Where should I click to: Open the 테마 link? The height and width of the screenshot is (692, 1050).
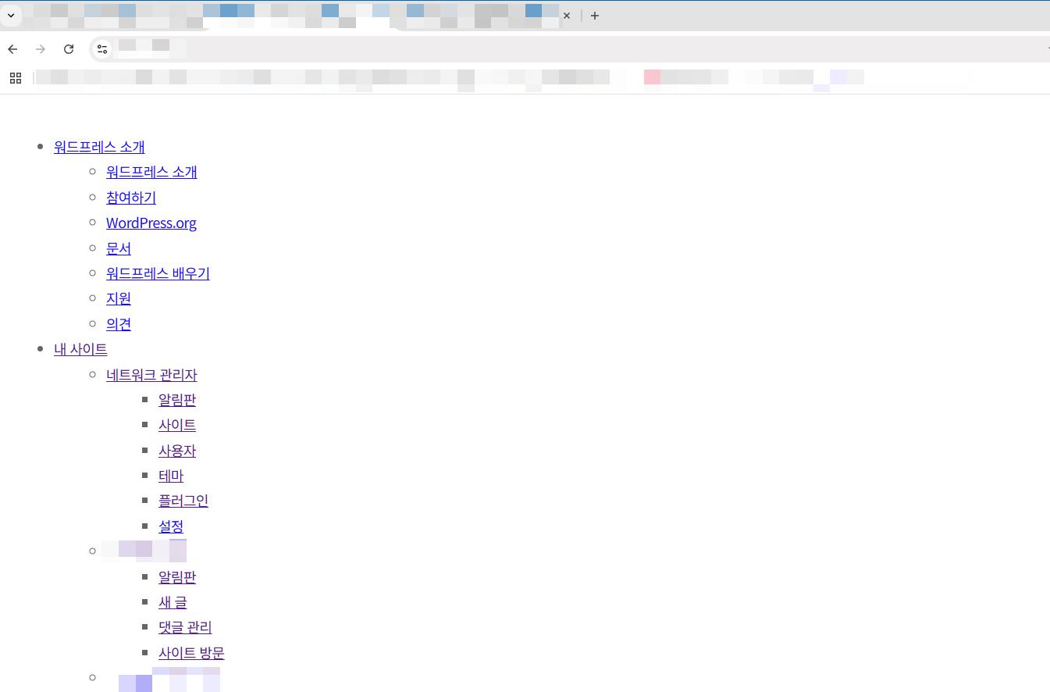[170, 476]
